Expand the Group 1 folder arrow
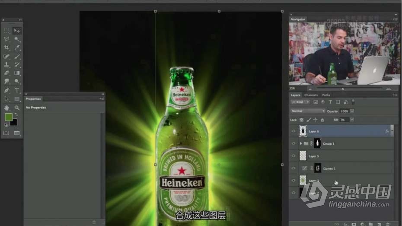 300,143
